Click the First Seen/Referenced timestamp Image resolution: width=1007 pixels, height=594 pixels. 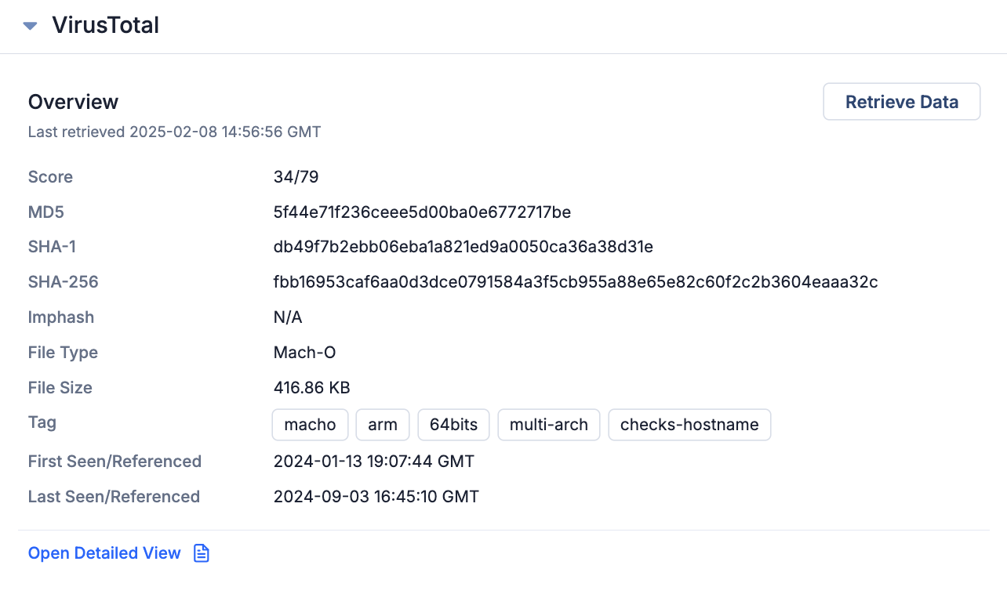(374, 461)
